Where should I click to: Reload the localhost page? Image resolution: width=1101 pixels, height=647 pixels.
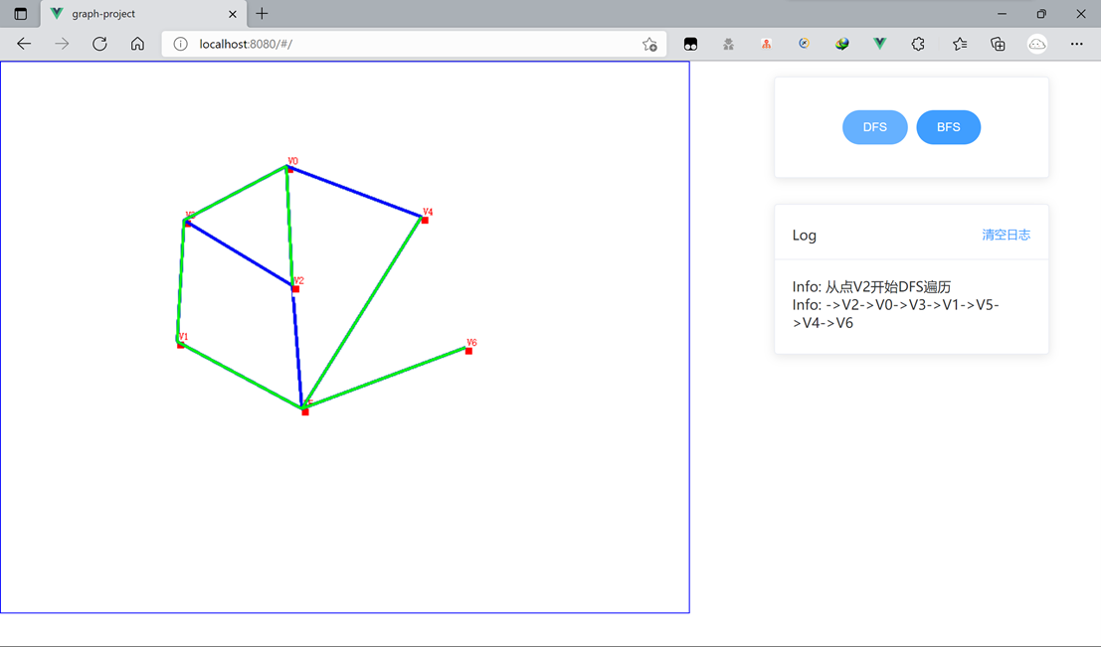[99, 44]
